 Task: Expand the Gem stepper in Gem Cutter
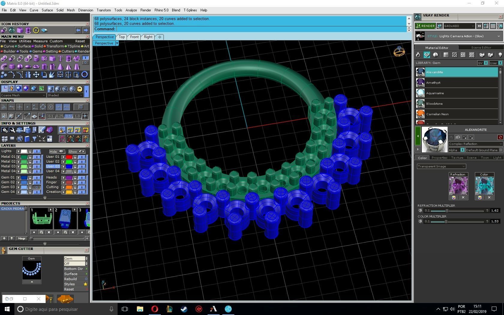86,259
